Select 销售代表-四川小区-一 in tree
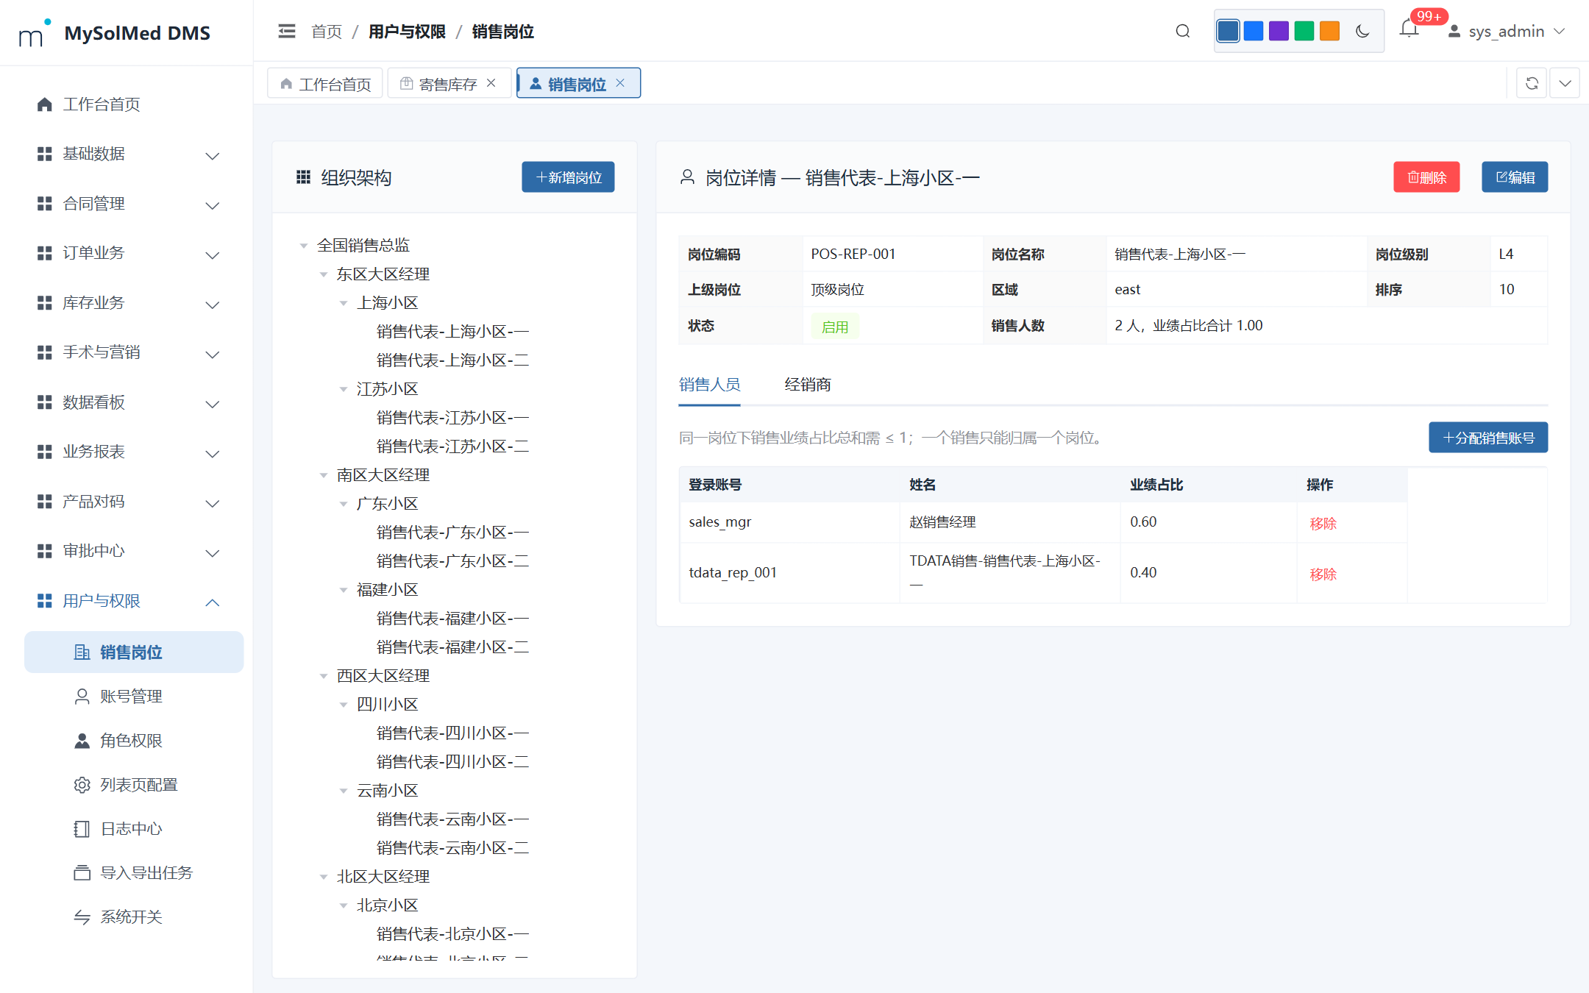The height and width of the screenshot is (993, 1589). click(x=452, y=733)
